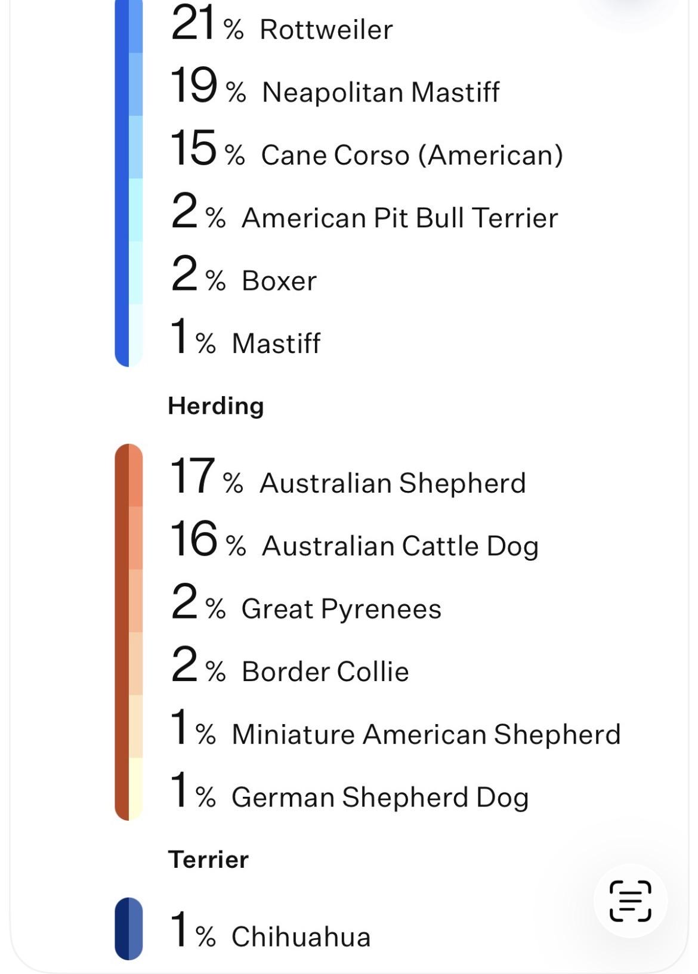Tap the orange Herding color bar
Screen dimensions: 698x974
point(122,632)
